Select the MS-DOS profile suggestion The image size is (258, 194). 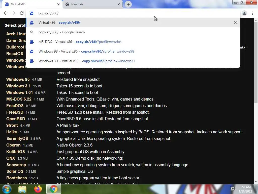[x=133, y=42]
